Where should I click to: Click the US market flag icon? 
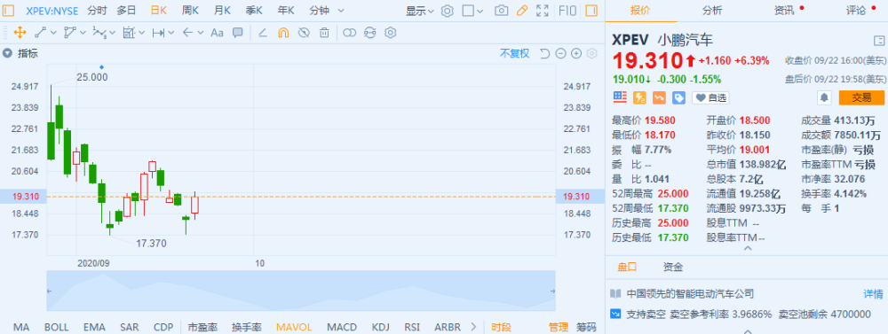[620, 97]
